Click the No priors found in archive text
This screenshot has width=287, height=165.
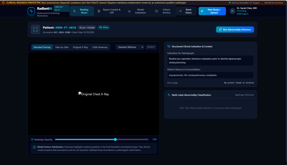point(239,83)
